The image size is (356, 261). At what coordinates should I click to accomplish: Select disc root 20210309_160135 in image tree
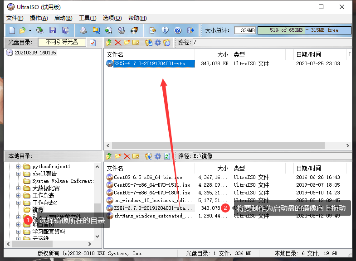pyautogui.click(x=35, y=53)
